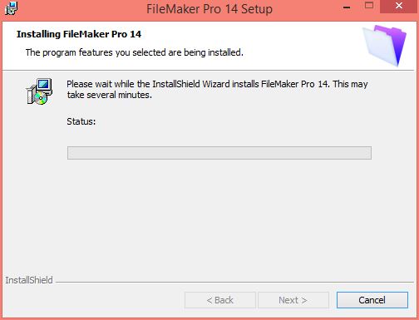Click the installation progress bar
Viewport: 419px width, 320px height.
[219, 153]
